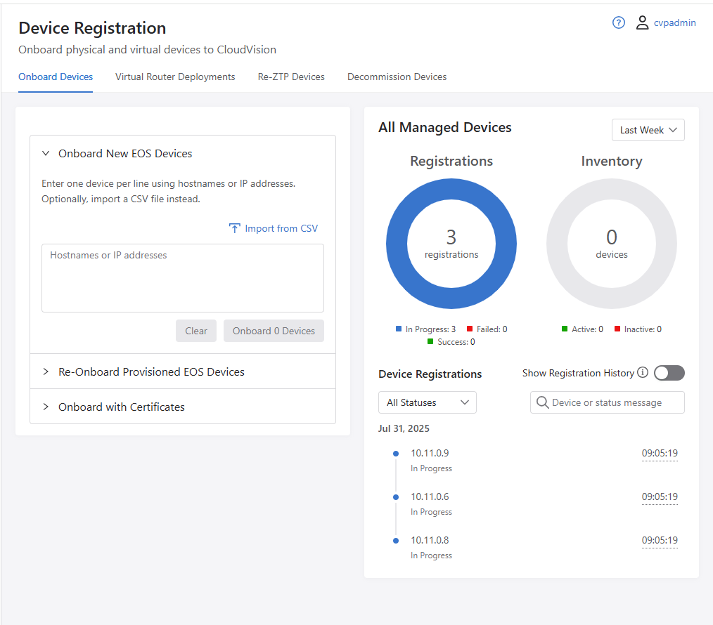Click the Show Registration History info icon

[643, 373]
